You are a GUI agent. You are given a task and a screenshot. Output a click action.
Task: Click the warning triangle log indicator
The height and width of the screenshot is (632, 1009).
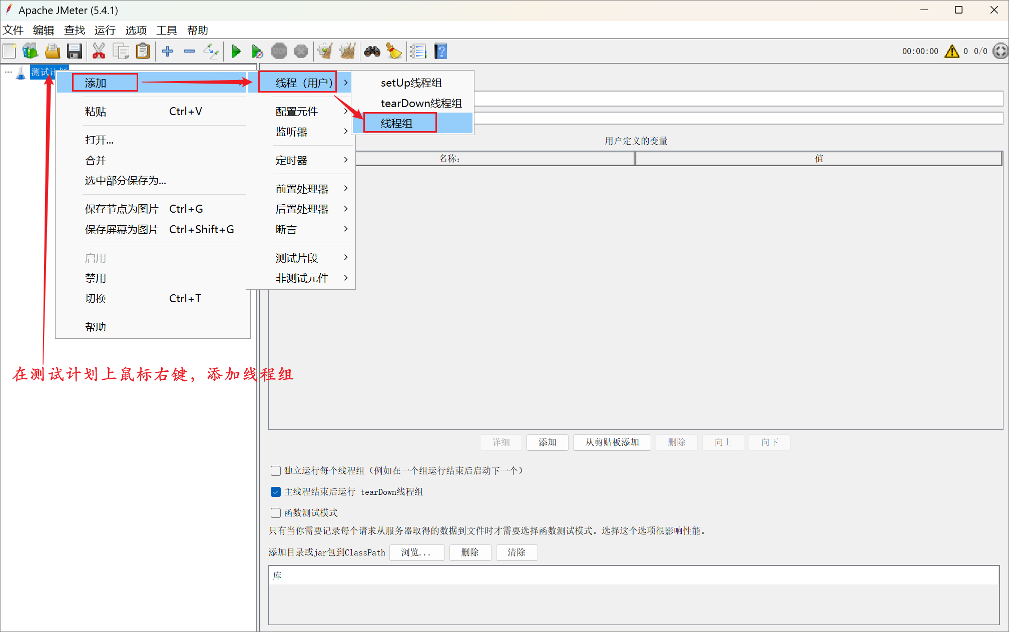pos(951,51)
